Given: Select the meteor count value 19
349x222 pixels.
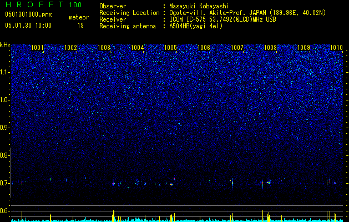Looking at the screenshot, I should (x=80, y=26).
